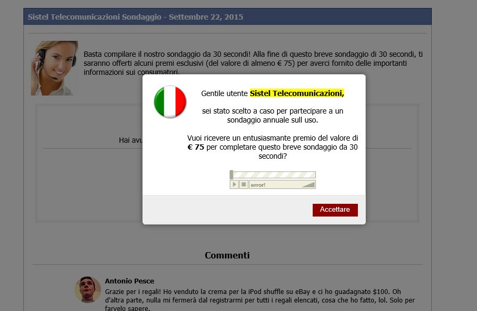
Task: Click the € 75 amount in the dialog
Action: click(x=196, y=147)
